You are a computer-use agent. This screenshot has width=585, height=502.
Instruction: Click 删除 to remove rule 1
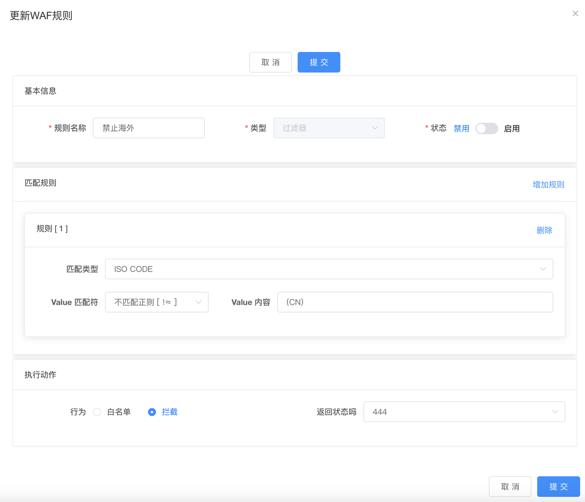pos(544,230)
